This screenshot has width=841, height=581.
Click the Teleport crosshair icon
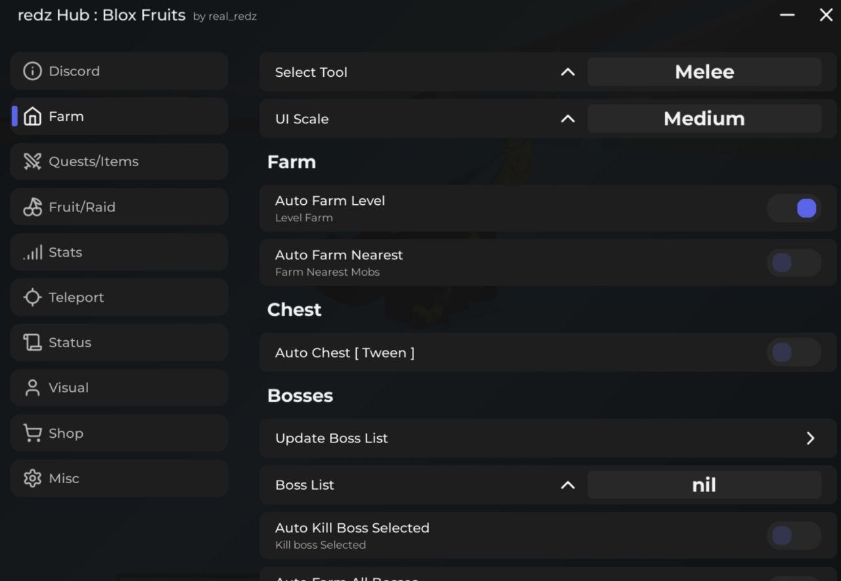(x=32, y=297)
